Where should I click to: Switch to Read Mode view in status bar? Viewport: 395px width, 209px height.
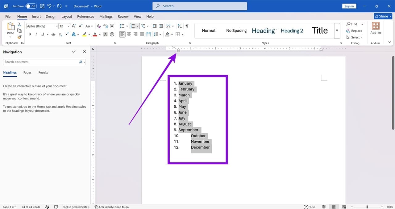(x=323, y=207)
